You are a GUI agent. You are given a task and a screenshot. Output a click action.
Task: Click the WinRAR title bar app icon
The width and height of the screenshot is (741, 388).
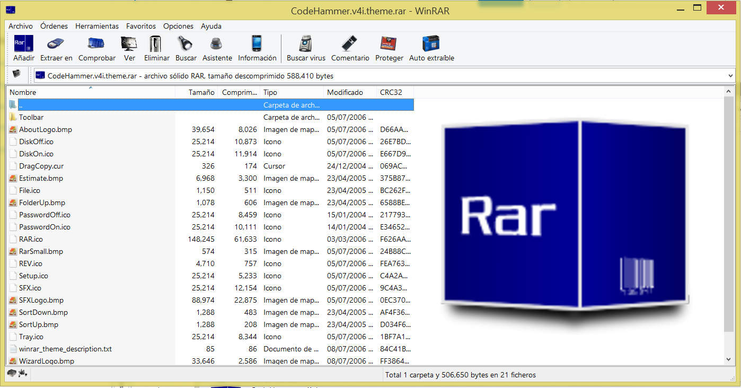[10, 10]
